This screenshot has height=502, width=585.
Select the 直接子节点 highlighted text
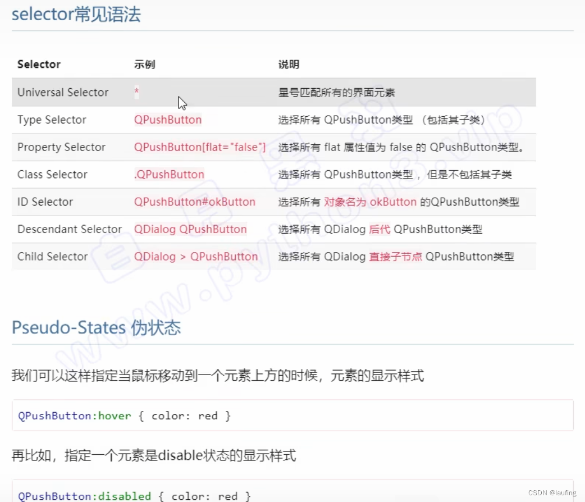[397, 256]
